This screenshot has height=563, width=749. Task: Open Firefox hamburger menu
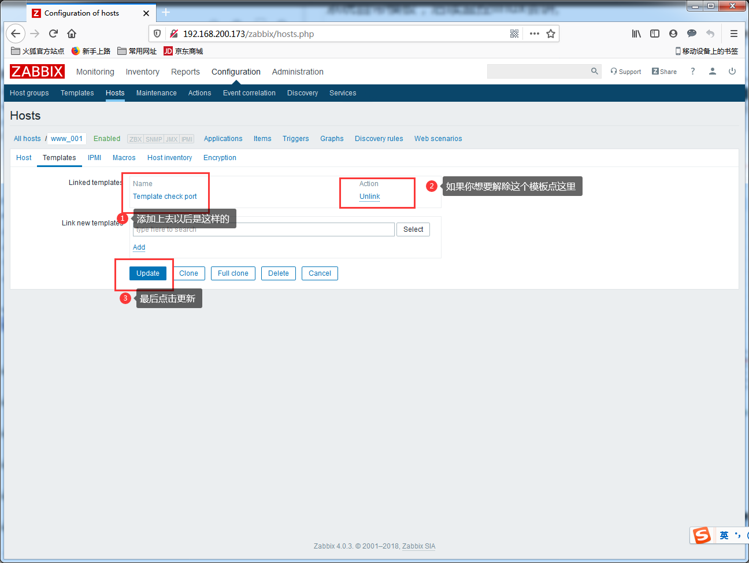coord(734,34)
